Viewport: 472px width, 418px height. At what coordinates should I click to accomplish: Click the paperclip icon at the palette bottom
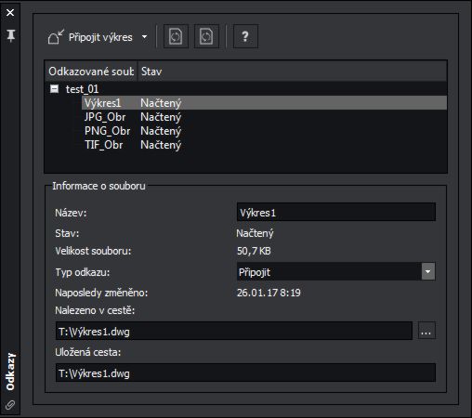(x=10, y=404)
